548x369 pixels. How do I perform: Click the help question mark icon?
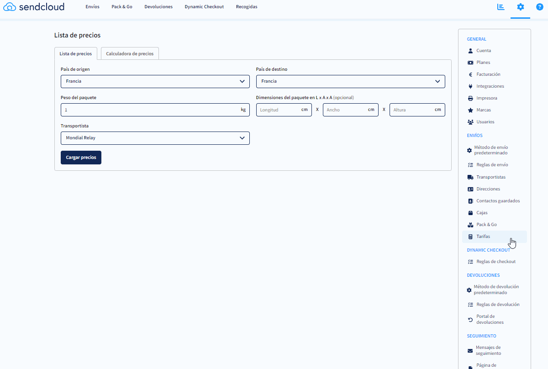539,7
